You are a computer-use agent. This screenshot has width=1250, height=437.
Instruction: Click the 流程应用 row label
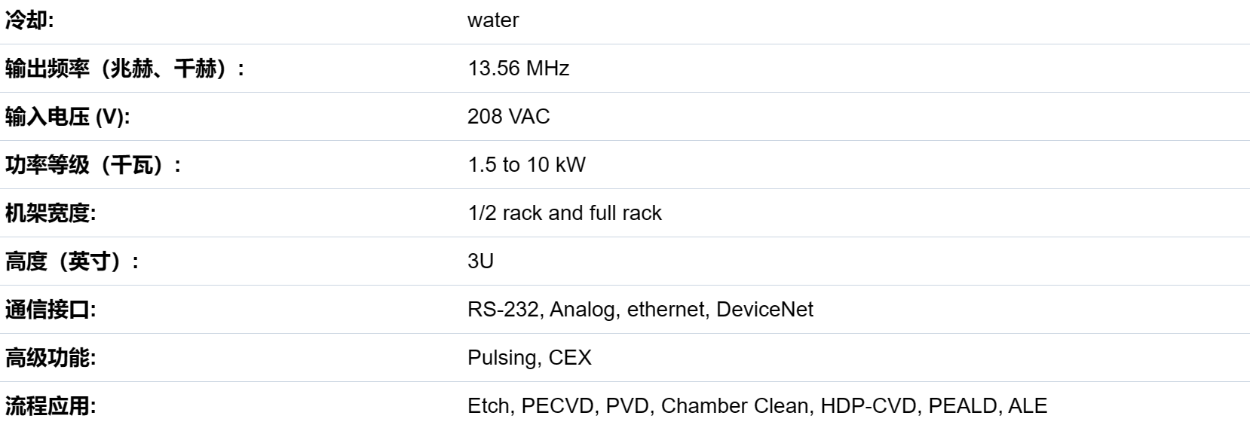(x=51, y=406)
